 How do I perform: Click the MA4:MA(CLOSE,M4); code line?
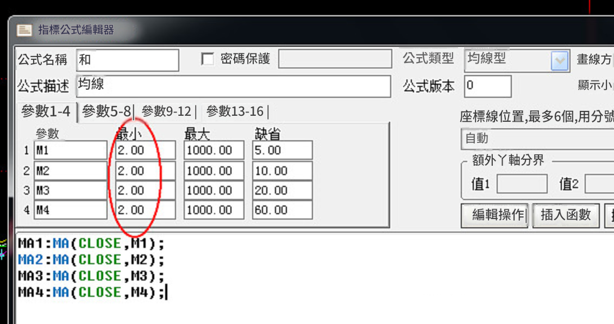coord(91,292)
